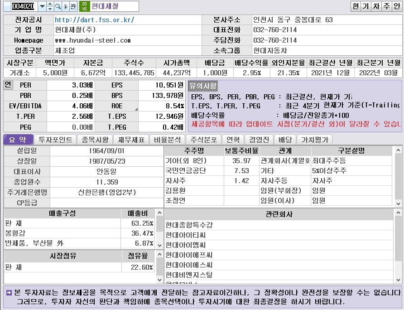
Task: Click the green 20/45 badge icon
Action: coord(84,6)
